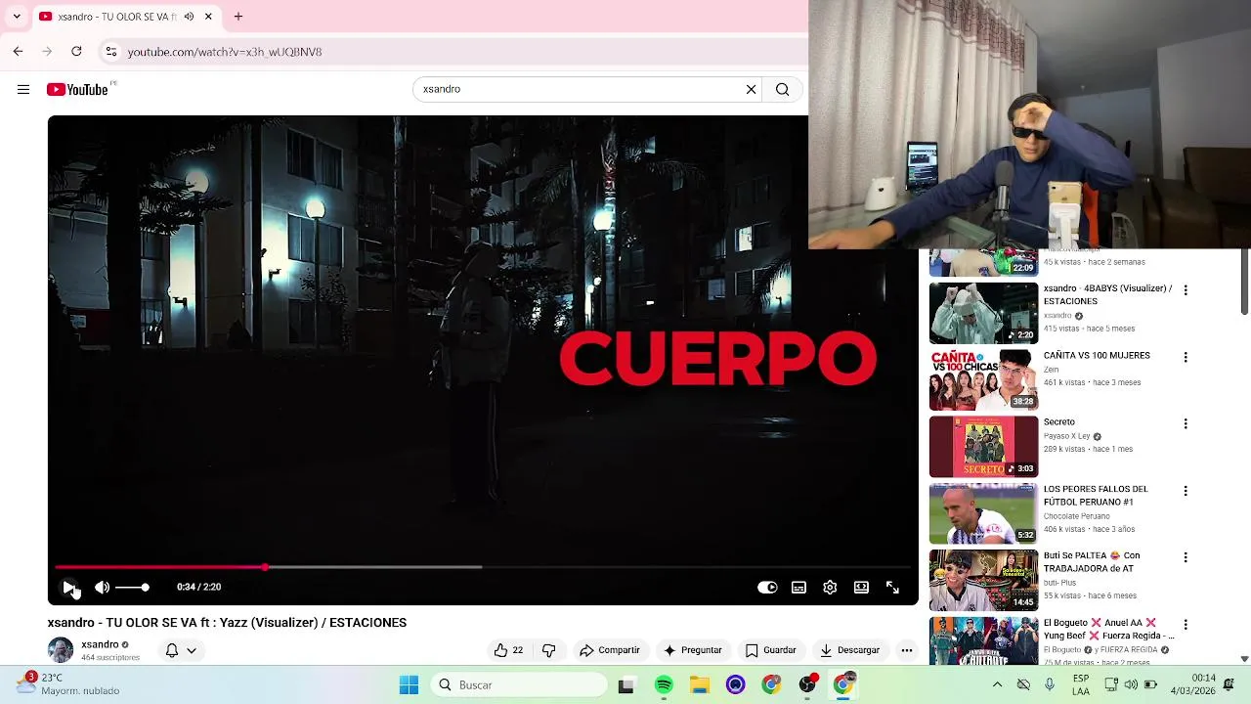
Task: Open options for 4BABYS Visualizer video
Action: click(x=1186, y=290)
